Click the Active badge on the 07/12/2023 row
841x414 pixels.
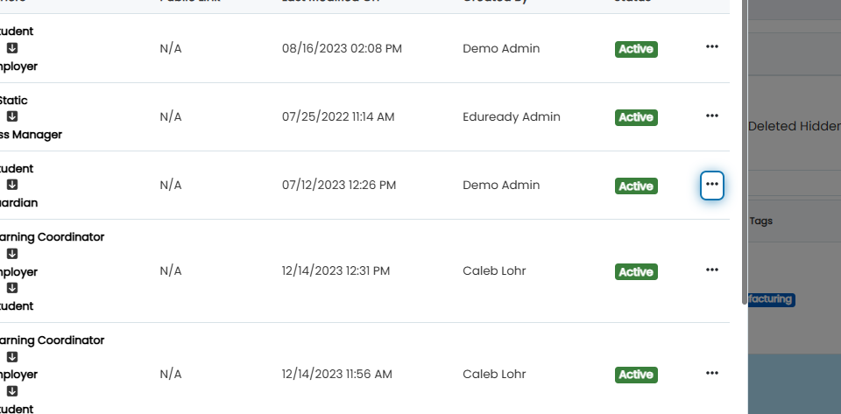pyautogui.click(x=636, y=186)
